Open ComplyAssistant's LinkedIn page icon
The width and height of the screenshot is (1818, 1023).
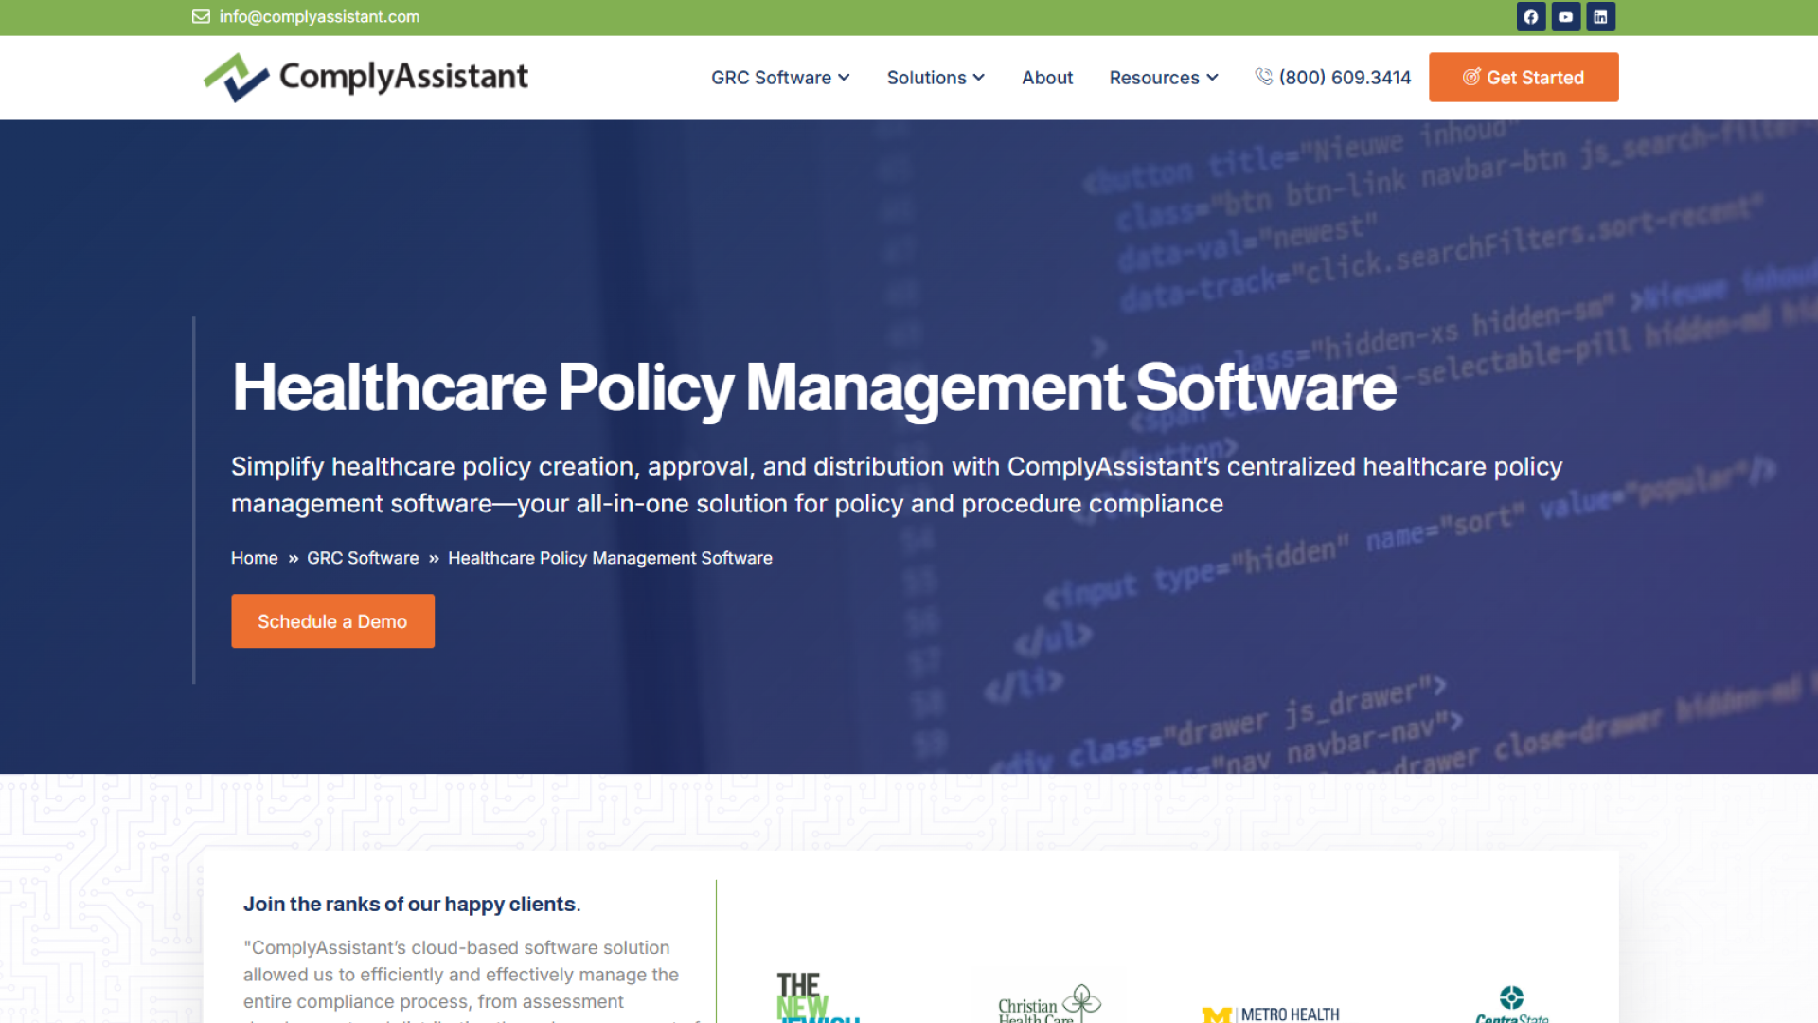pyautogui.click(x=1600, y=16)
